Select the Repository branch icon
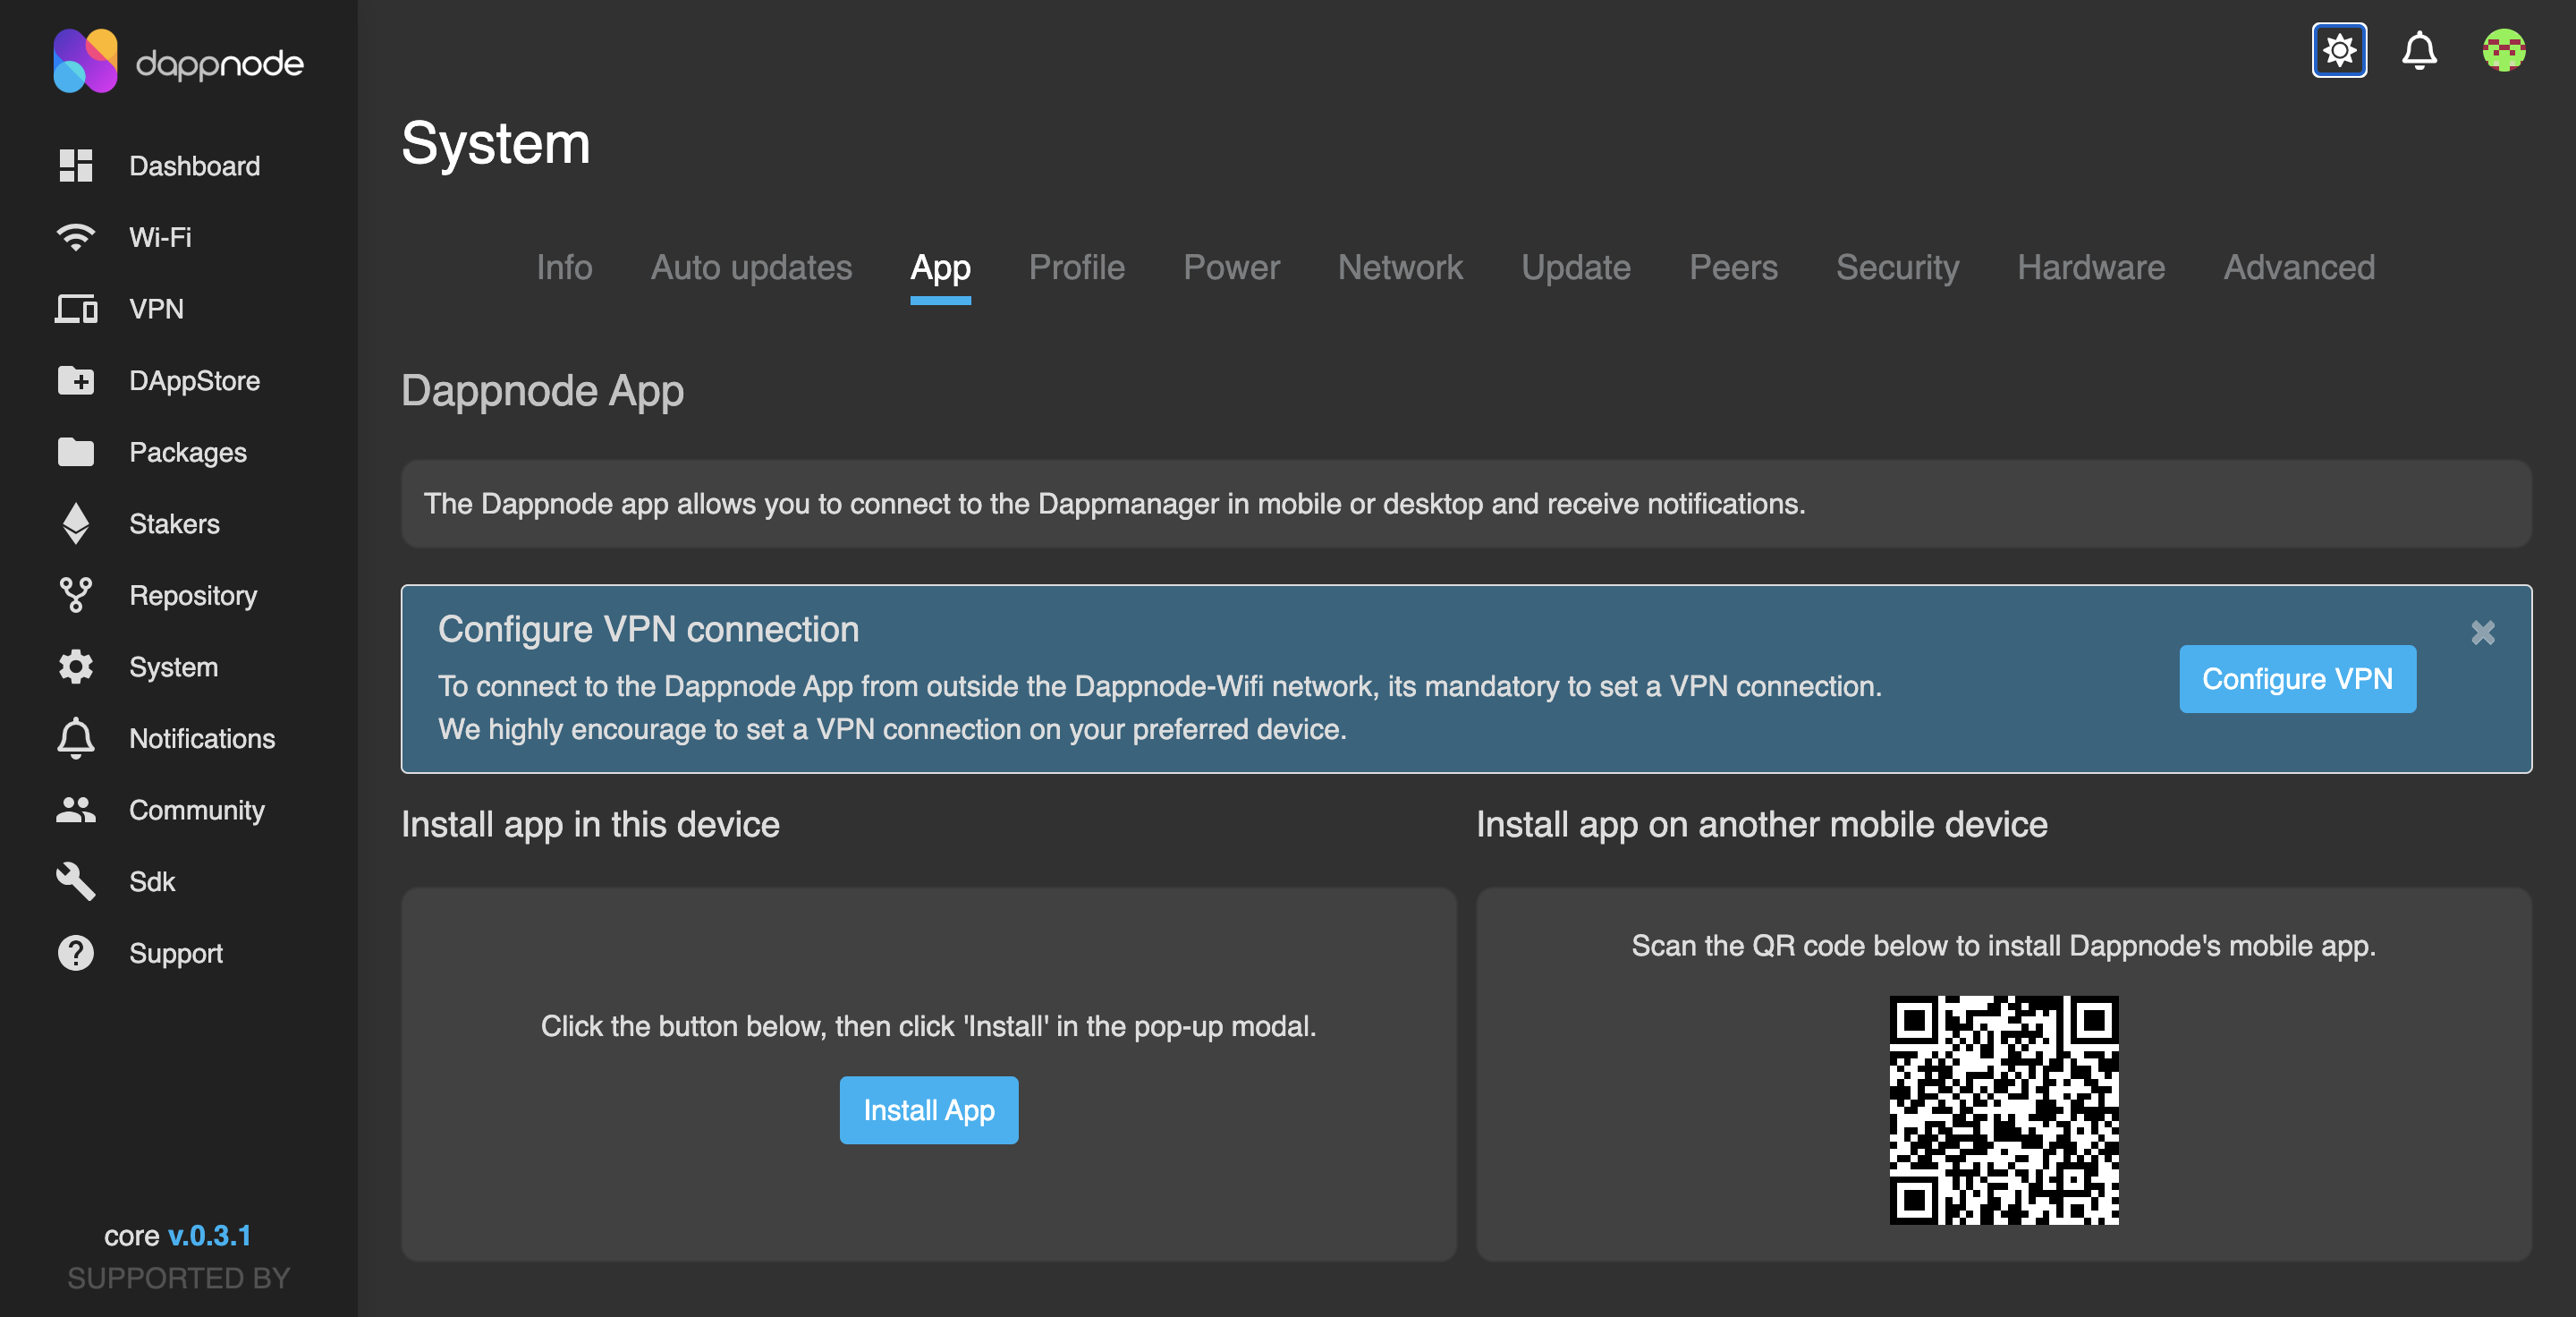The height and width of the screenshot is (1317, 2576). tap(75, 595)
